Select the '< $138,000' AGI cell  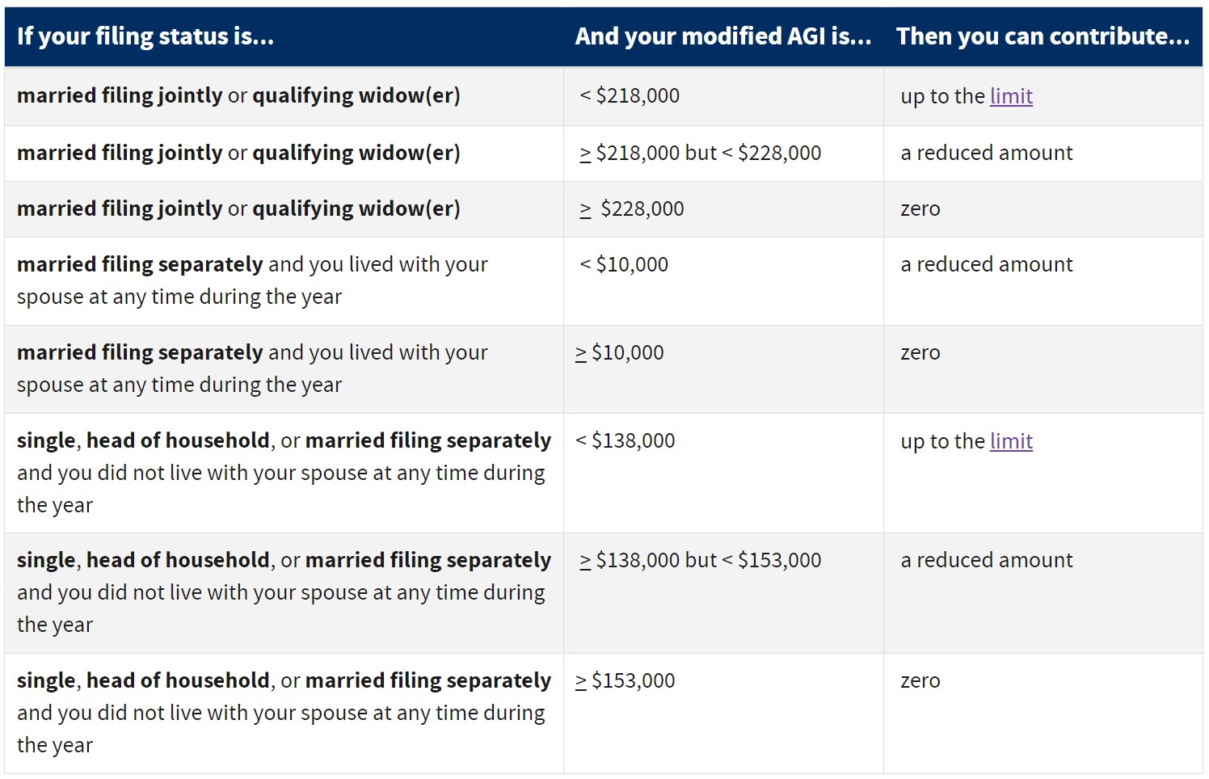coord(723,473)
